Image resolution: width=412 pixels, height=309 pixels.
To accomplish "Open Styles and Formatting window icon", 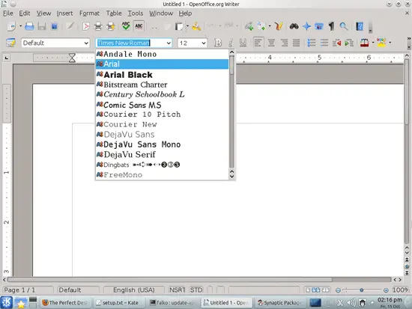I will click(x=10, y=43).
